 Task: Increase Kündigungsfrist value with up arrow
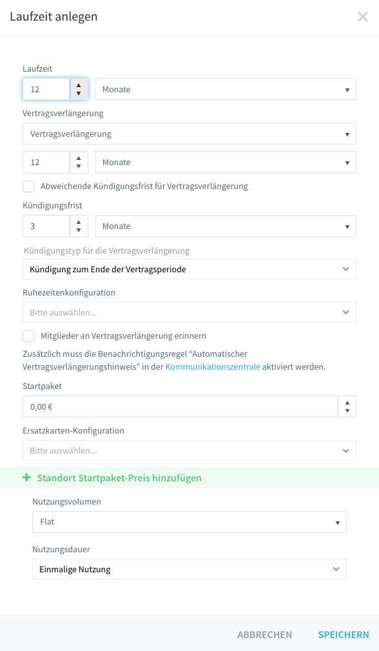click(x=79, y=222)
